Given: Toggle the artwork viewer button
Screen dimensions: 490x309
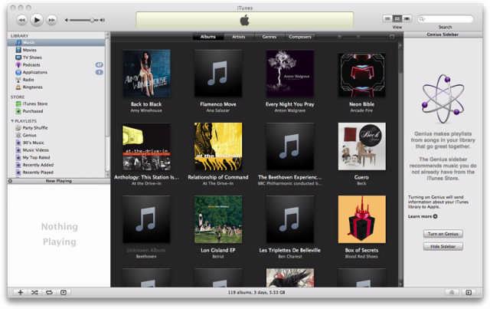Looking at the screenshot, I should [64, 292].
